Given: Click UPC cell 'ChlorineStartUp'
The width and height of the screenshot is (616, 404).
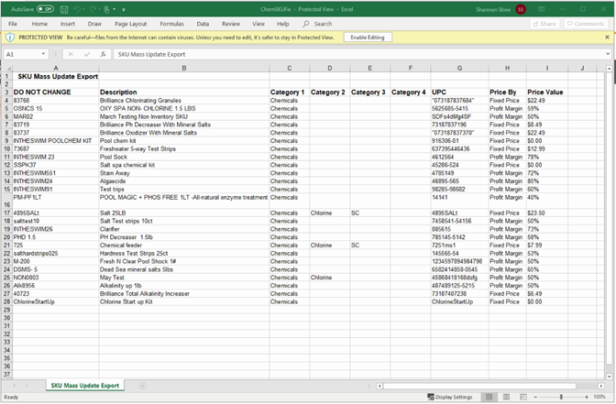Looking at the screenshot, I should coord(459,302).
